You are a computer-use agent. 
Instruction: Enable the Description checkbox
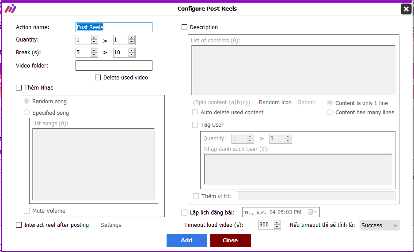click(185, 27)
